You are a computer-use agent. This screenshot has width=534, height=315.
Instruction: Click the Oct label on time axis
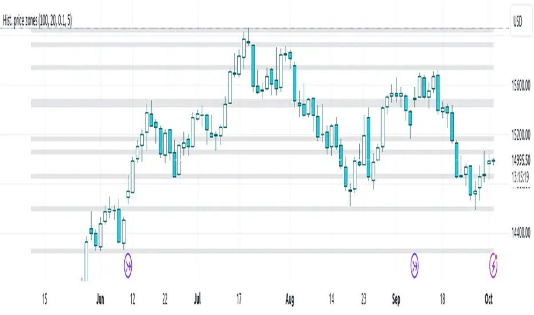click(x=488, y=299)
